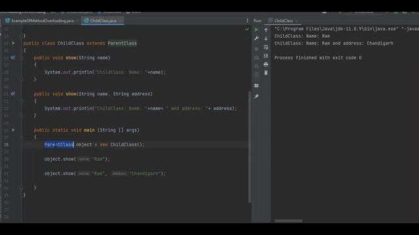Viewport: 419px width, 235px height.
Task: Select the ChildClass.java editor tab
Action: pyautogui.click(x=103, y=20)
